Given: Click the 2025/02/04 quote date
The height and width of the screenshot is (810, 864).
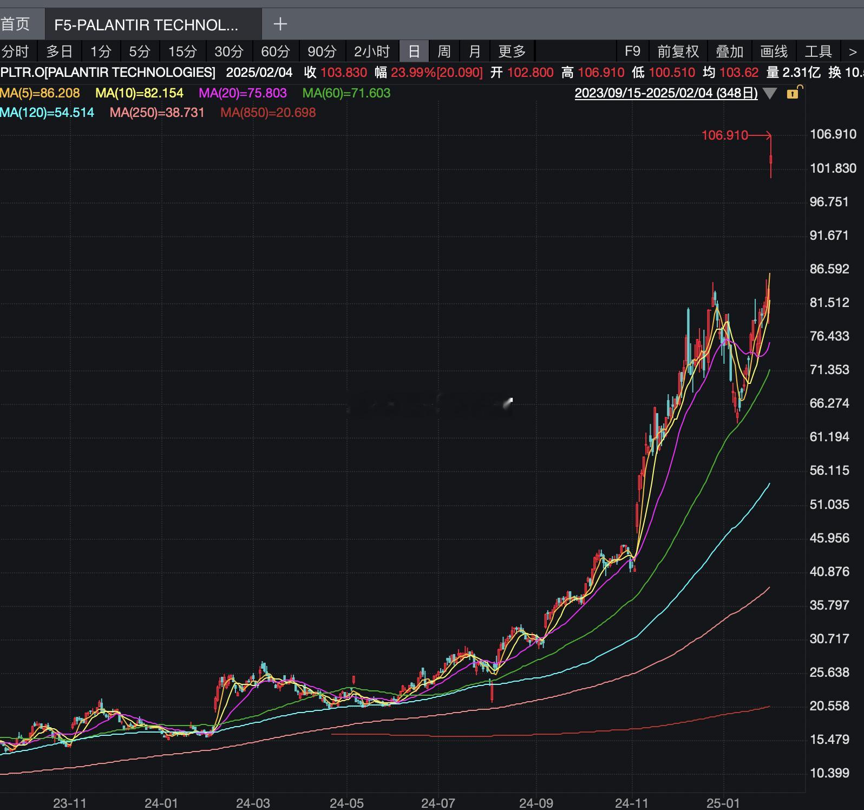Looking at the screenshot, I should pos(259,73).
